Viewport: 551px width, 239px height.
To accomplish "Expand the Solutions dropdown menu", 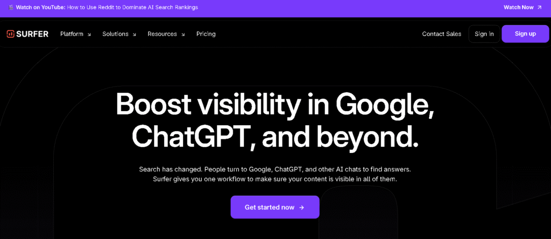I will [119, 34].
